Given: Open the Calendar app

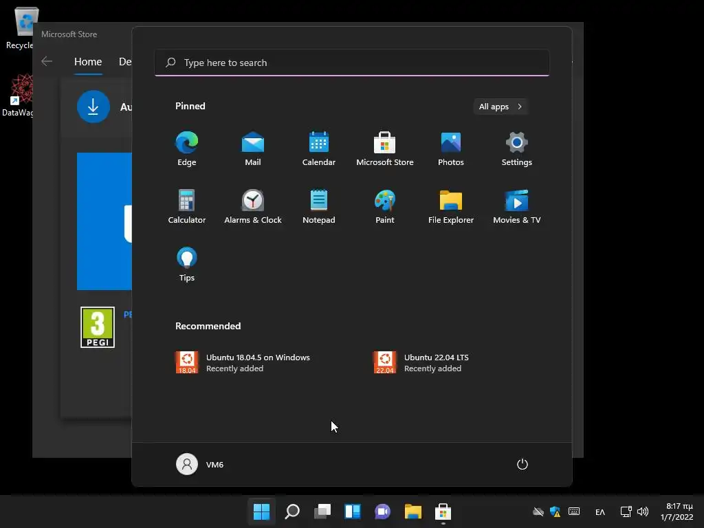Looking at the screenshot, I should click(319, 149).
